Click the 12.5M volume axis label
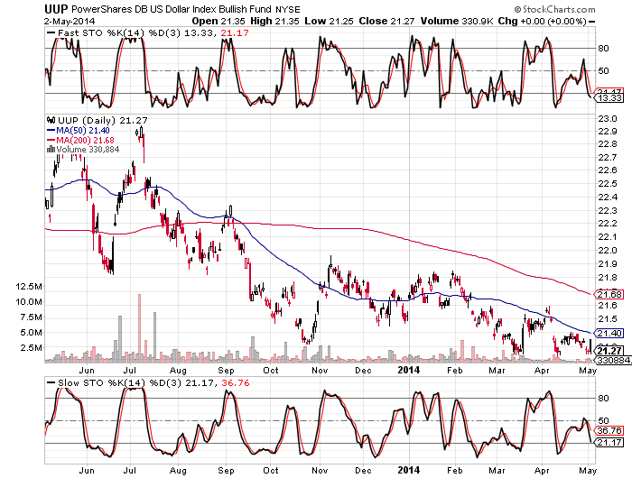The width and height of the screenshot is (632, 478). pos(29,287)
